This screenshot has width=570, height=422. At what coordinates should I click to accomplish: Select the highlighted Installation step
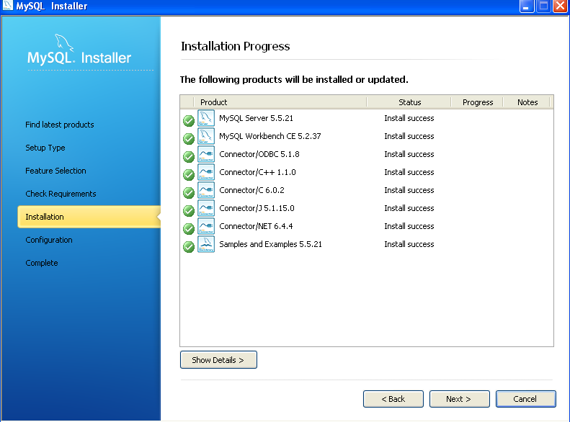tap(89, 217)
